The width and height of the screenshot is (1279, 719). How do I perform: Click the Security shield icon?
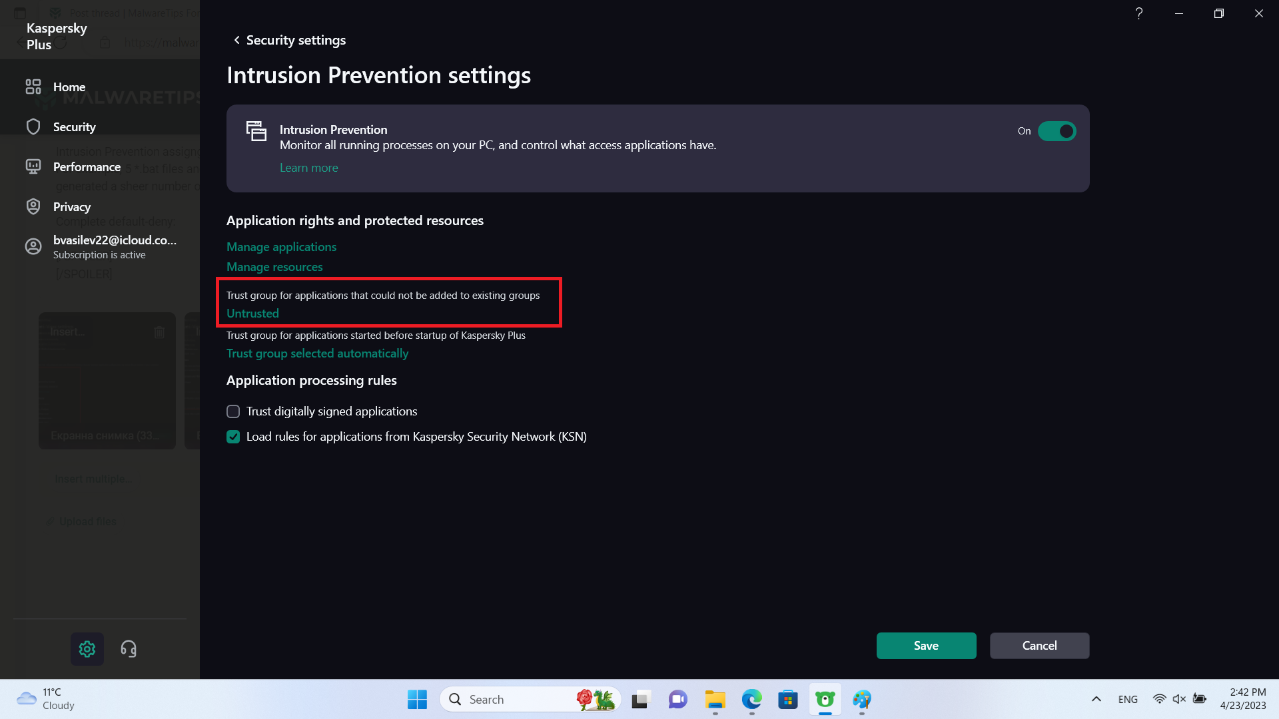tap(33, 126)
